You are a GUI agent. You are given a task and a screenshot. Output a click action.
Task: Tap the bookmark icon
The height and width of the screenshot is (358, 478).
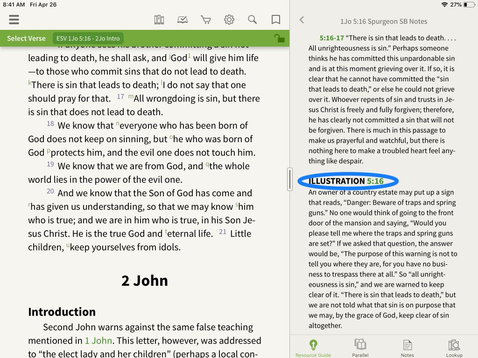(275, 20)
